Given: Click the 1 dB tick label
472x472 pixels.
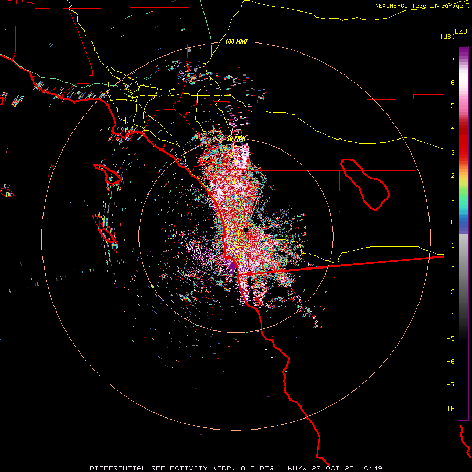Looking at the screenshot, I should pyautogui.click(x=453, y=199).
